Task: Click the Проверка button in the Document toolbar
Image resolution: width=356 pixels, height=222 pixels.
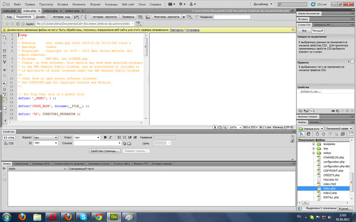Action: tap(128, 17)
